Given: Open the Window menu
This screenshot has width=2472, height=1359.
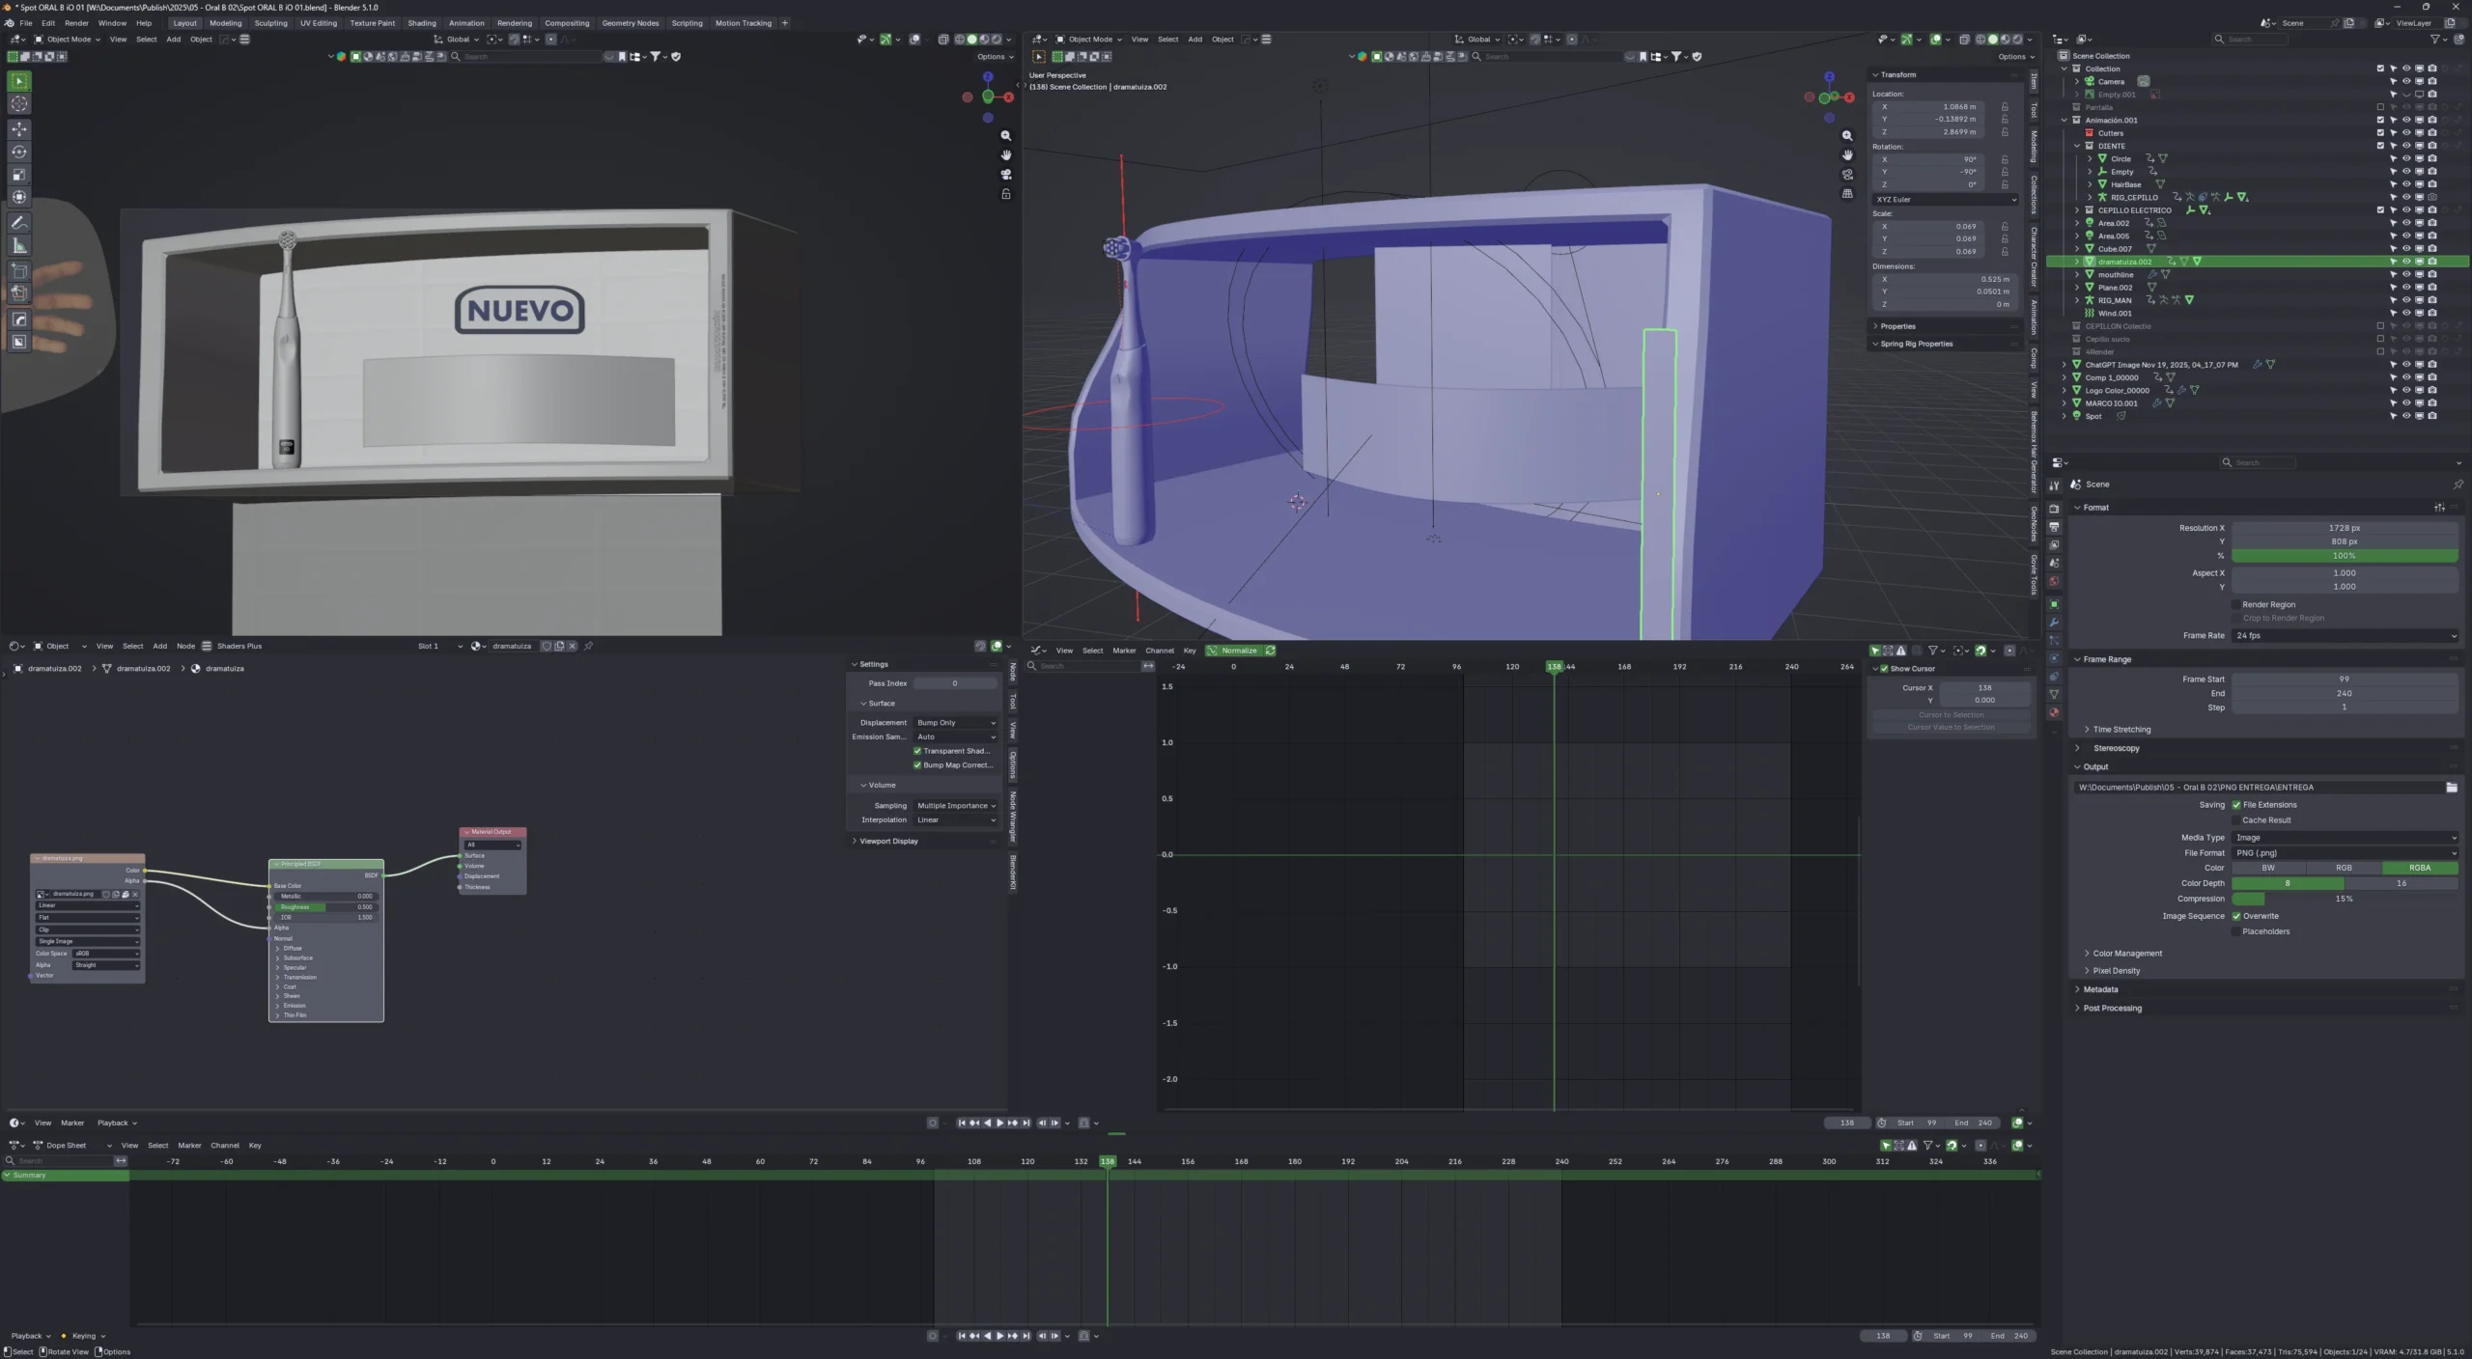Looking at the screenshot, I should click(x=112, y=23).
